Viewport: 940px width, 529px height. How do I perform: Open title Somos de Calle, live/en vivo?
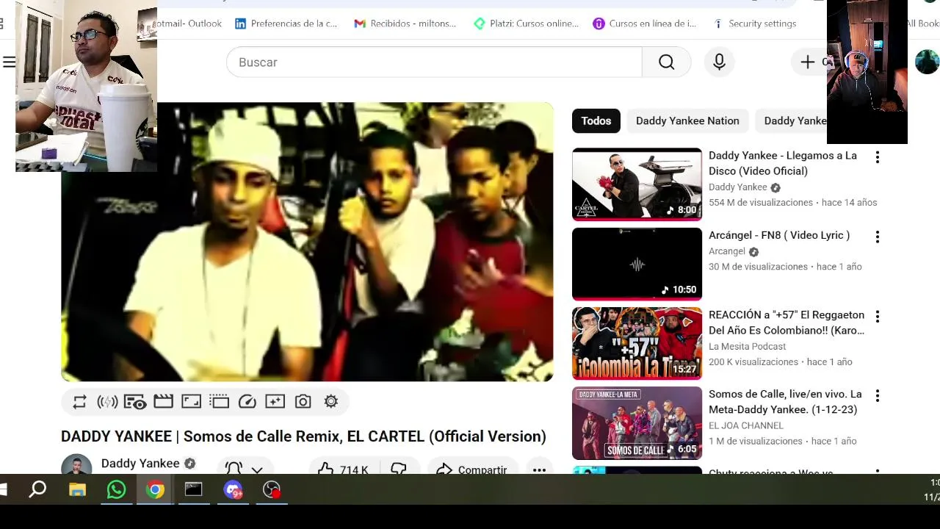785,402
